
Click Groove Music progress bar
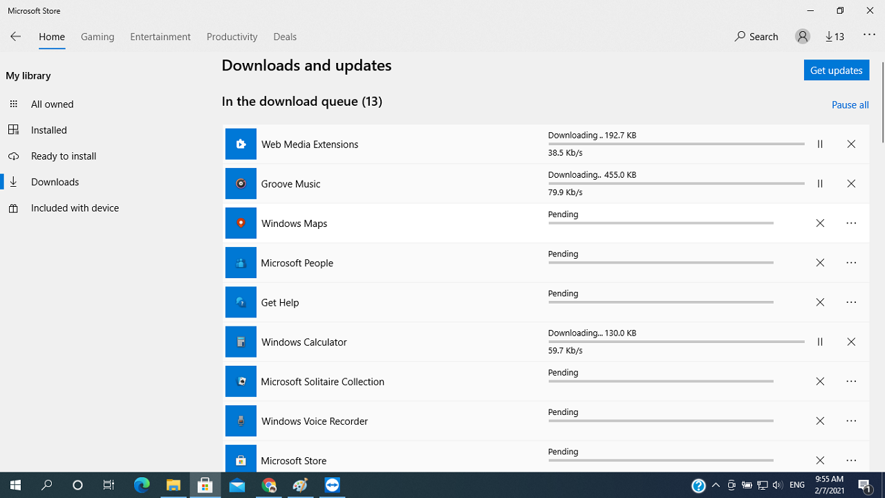tap(676, 183)
